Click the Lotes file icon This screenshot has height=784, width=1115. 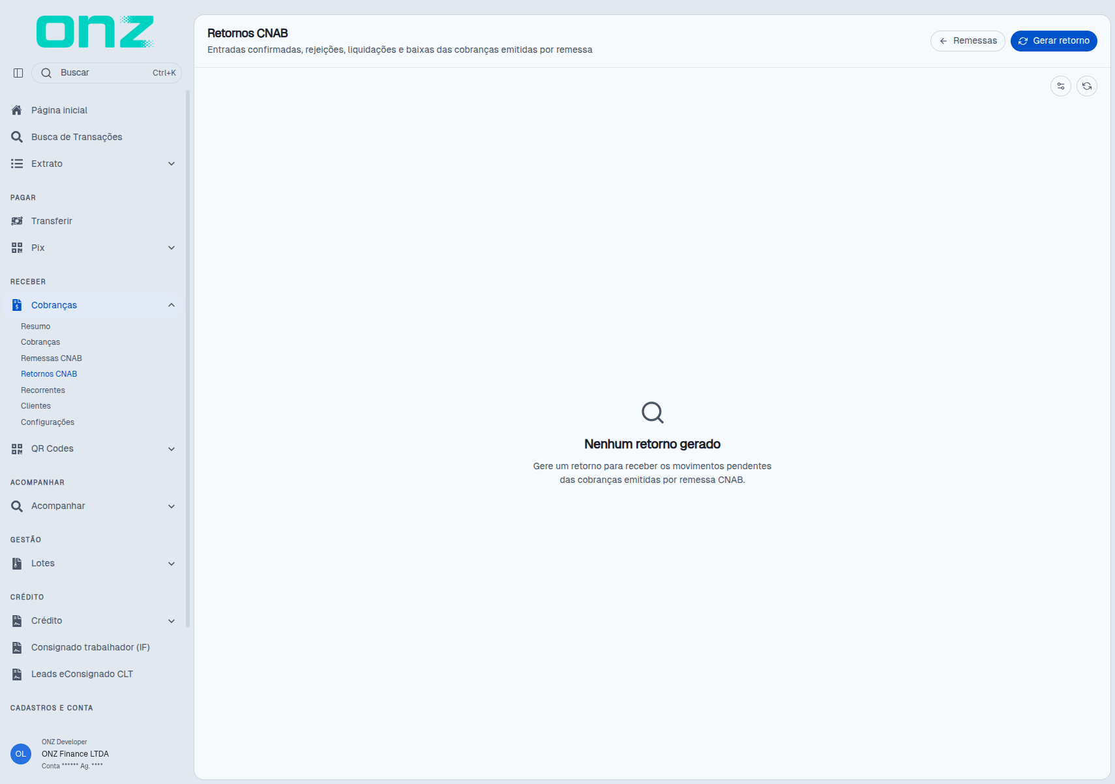pos(17,563)
